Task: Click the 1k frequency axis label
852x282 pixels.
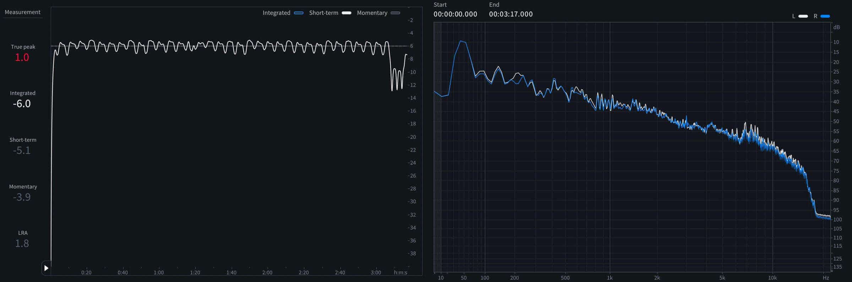Action: 610,278
